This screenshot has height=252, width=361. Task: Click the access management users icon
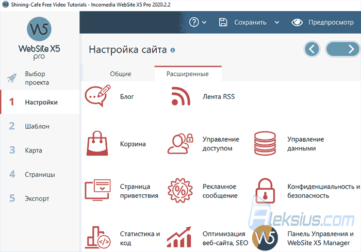180,143
